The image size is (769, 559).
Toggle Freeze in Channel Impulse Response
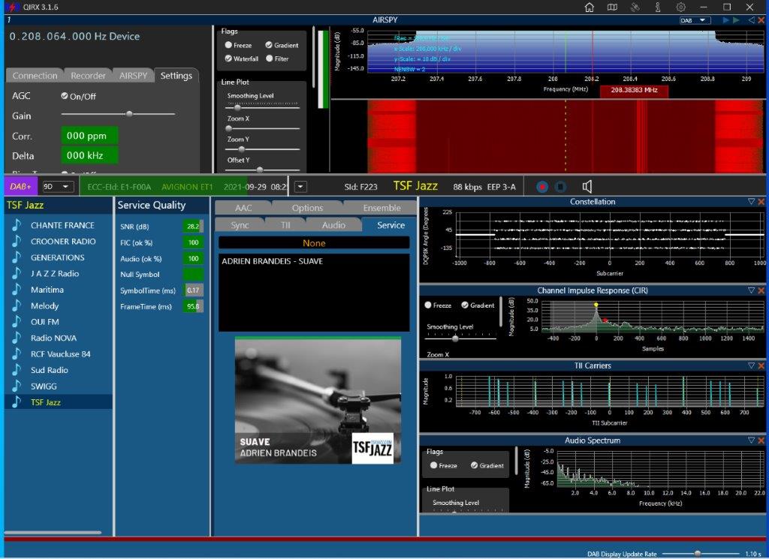coord(427,305)
